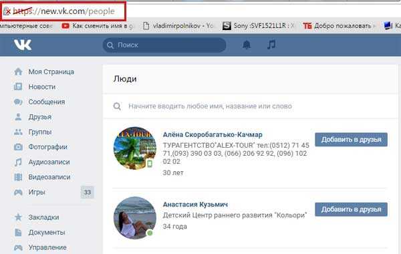The height and width of the screenshot is (254, 401).
Task: Click the text 34 года
Action: point(174,227)
